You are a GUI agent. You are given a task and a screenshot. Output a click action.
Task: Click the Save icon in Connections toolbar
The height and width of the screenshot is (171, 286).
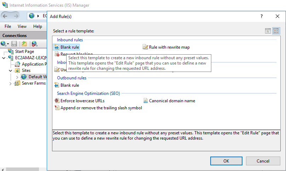pyautogui.click(x=15, y=44)
